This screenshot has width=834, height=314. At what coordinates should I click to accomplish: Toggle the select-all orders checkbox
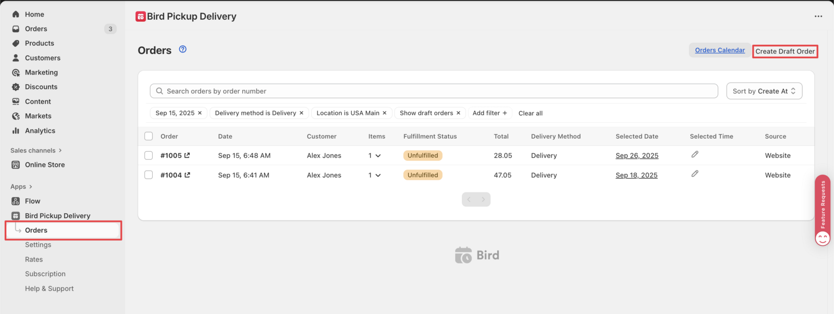pos(149,136)
